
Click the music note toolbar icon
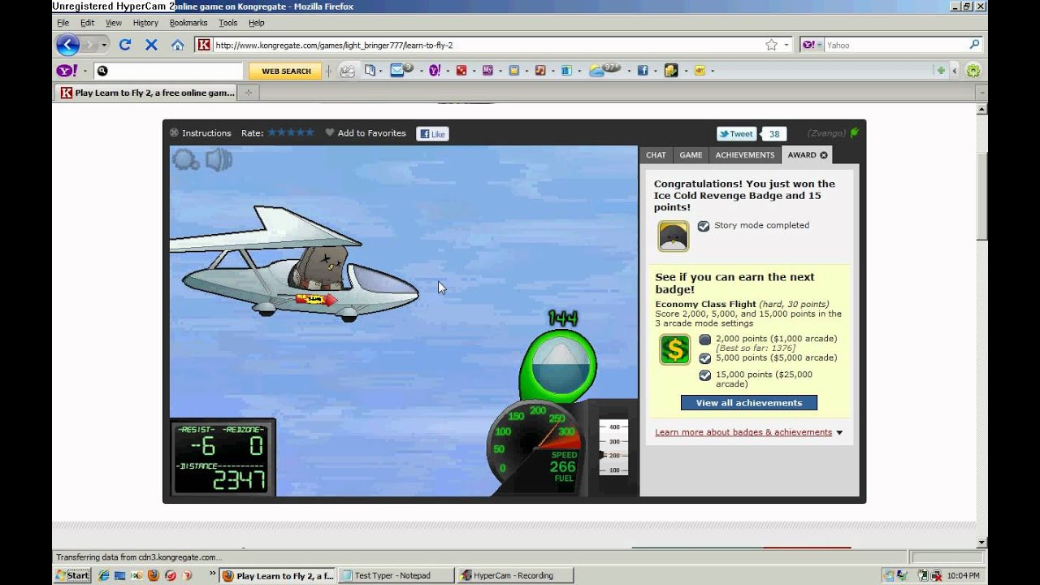click(x=539, y=71)
